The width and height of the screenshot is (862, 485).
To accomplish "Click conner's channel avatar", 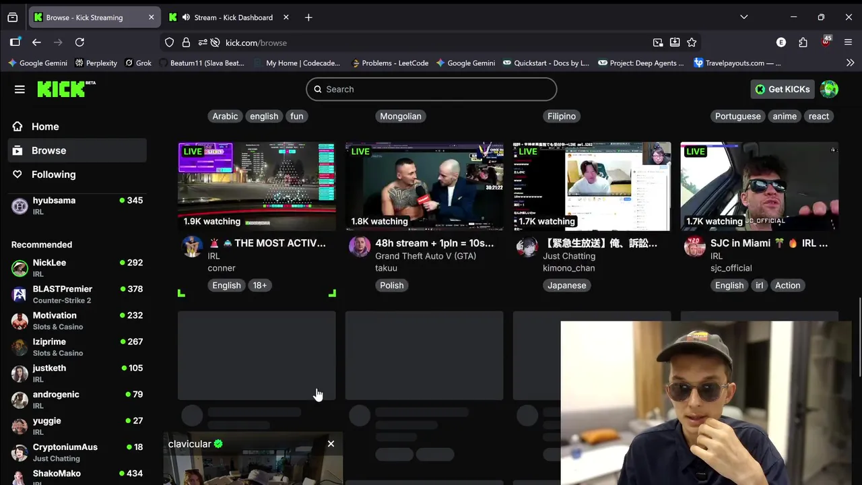I will click(192, 247).
